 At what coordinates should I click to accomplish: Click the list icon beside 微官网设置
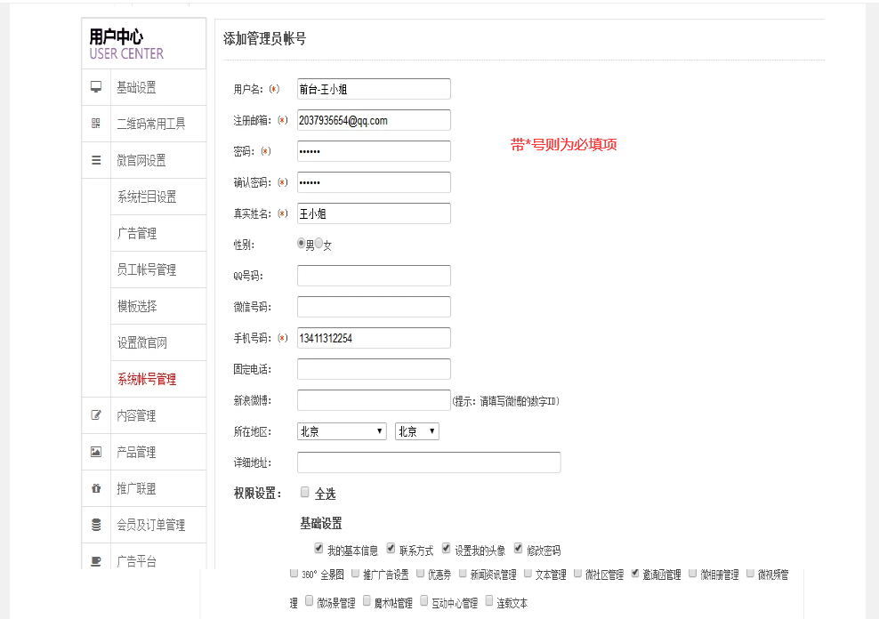tap(96, 160)
